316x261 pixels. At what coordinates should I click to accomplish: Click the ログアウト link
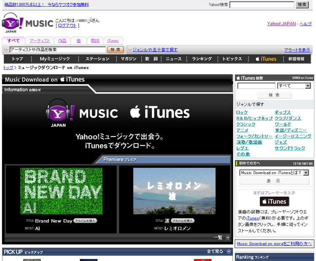tap(67, 26)
